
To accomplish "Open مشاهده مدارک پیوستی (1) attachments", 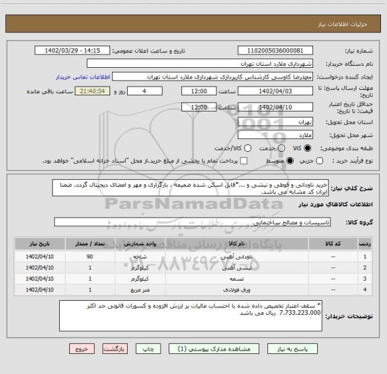I will [214, 349].
